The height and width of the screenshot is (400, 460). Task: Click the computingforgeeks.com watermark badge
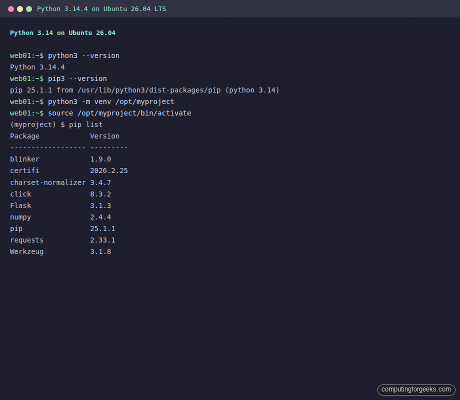point(416,389)
